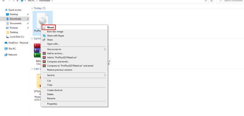Collapse the Last week group chevron

(x=32, y=69)
